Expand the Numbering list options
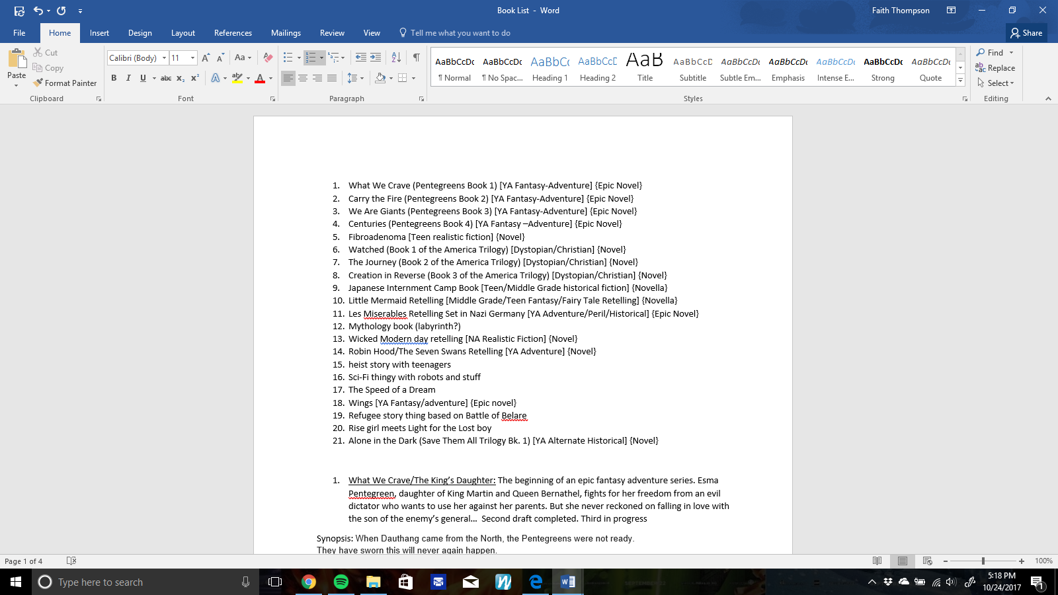Image resolution: width=1058 pixels, height=595 pixels. pos(321,58)
